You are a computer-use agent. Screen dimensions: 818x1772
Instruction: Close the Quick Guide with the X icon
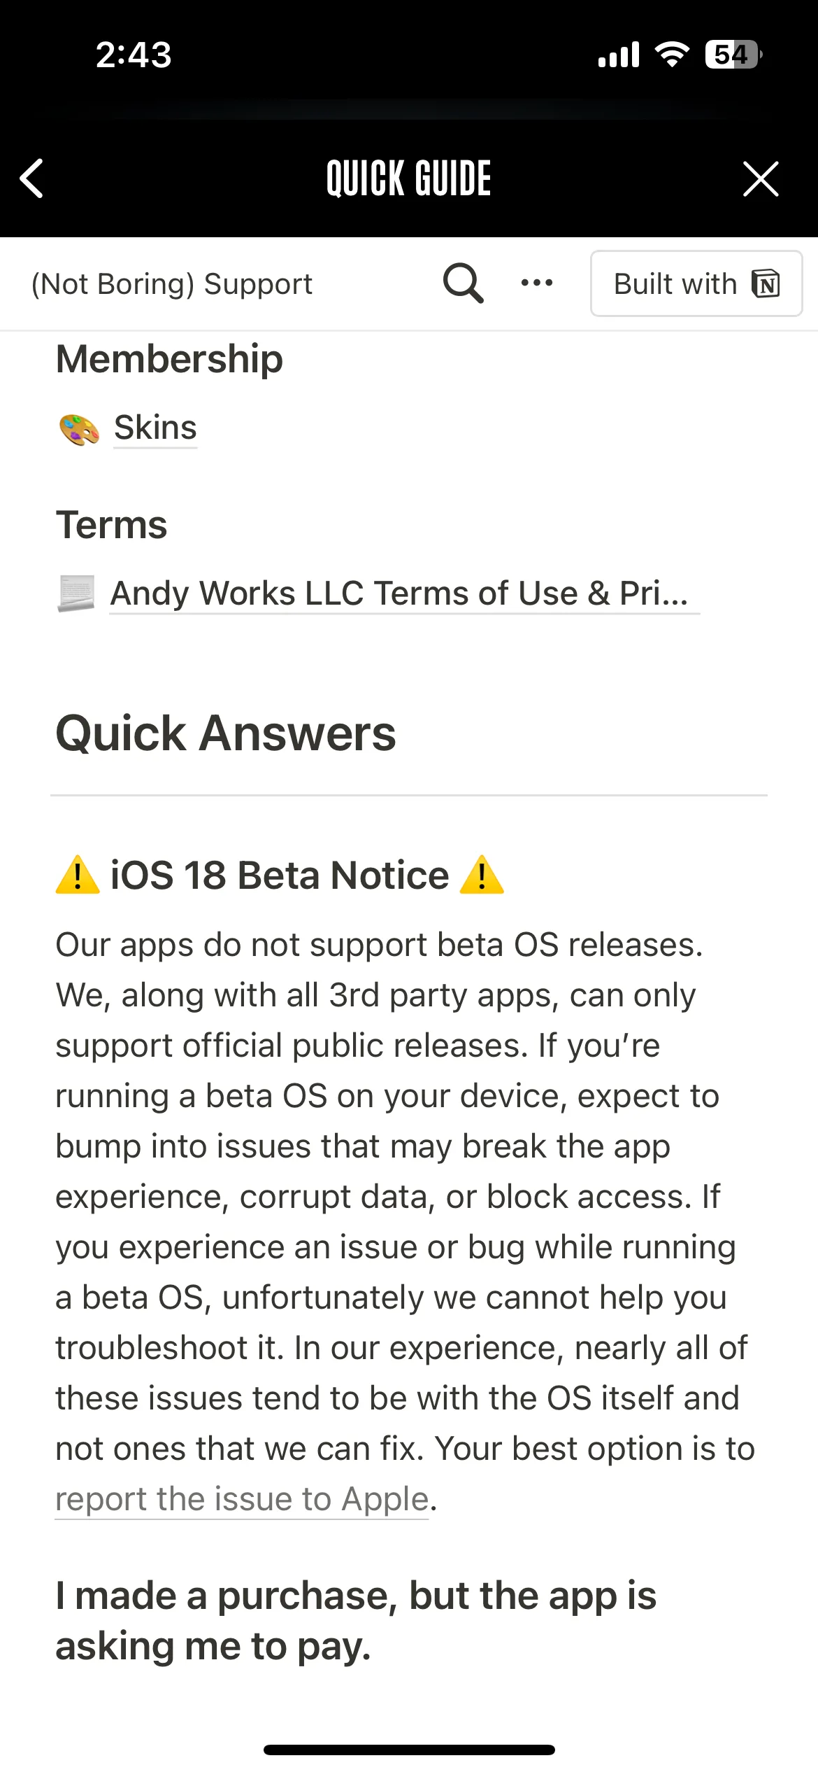click(x=761, y=178)
